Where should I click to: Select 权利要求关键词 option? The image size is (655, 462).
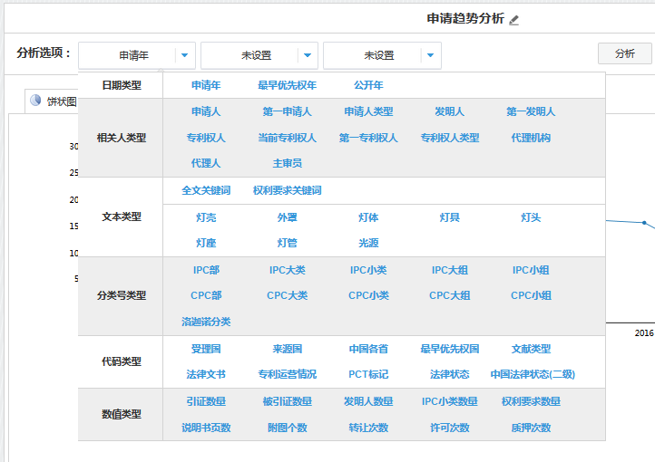(x=287, y=191)
